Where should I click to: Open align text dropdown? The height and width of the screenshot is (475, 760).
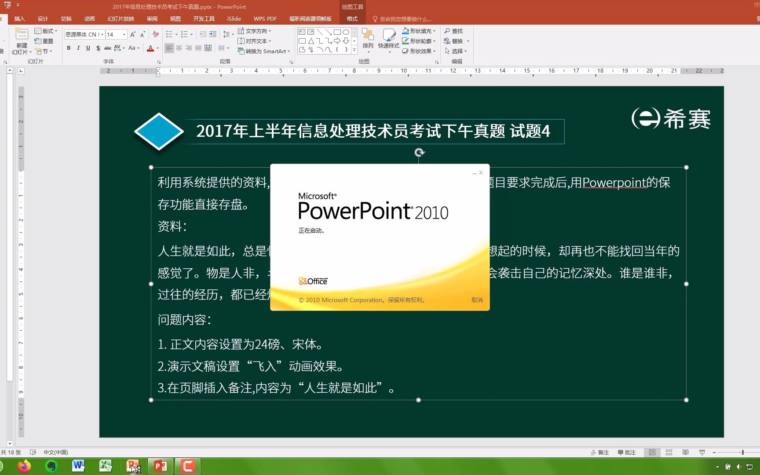254,41
